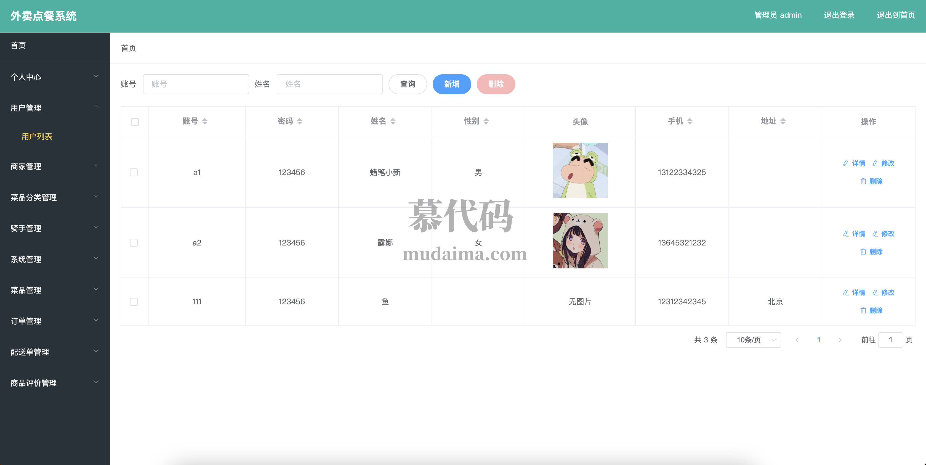Click 退出登录 in the top bar
The width and height of the screenshot is (926, 465).
point(839,15)
